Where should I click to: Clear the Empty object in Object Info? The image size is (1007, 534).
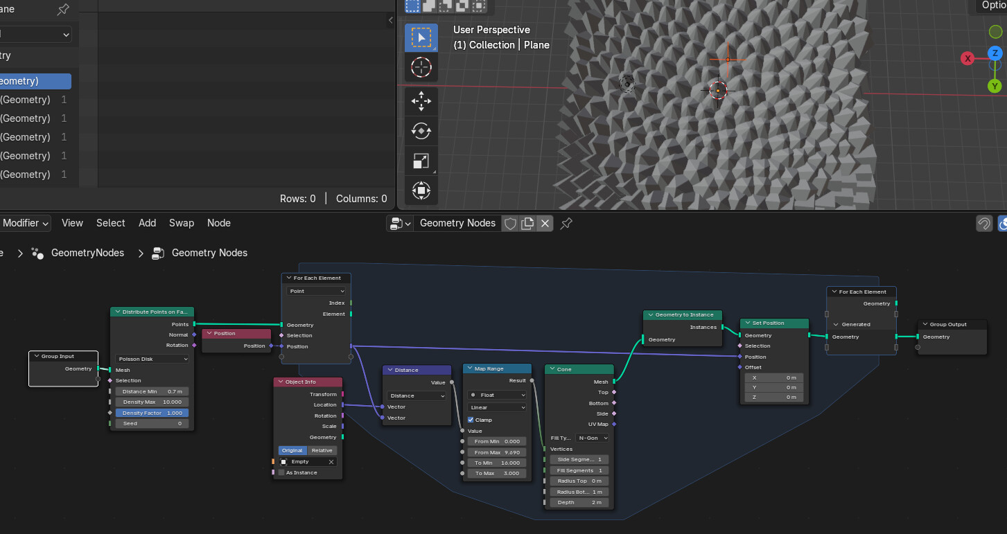click(331, 462)
